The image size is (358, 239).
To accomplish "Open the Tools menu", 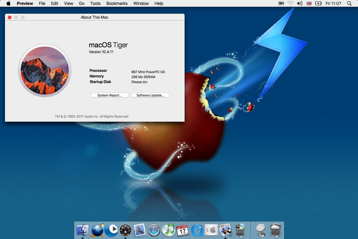I will pyautogui.click(x=95, y=3).
